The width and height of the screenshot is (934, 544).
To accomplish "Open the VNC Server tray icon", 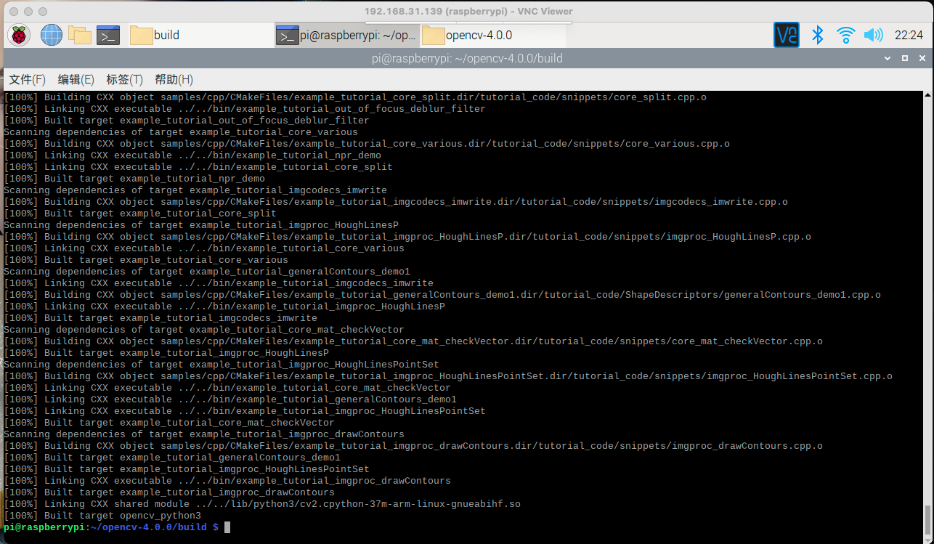I will (787, 35).
